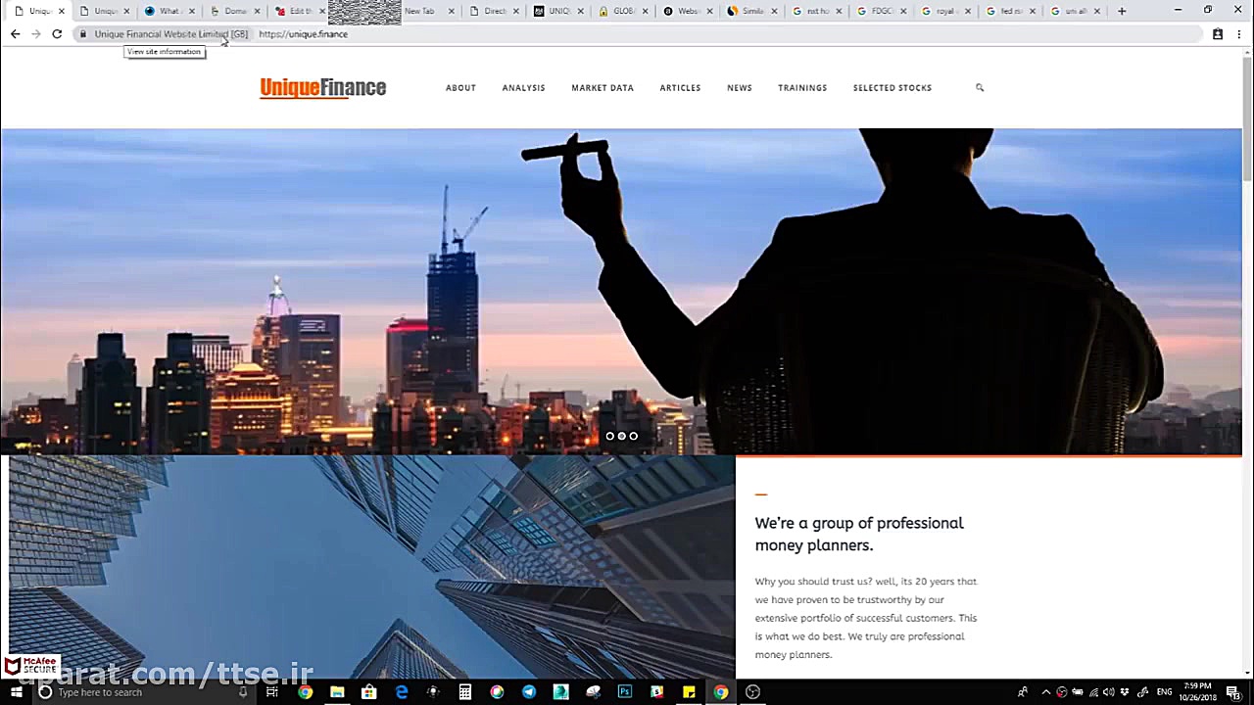Close the 'rist ho' browser tab
The image size is (1254, 705).
[838, 11]
